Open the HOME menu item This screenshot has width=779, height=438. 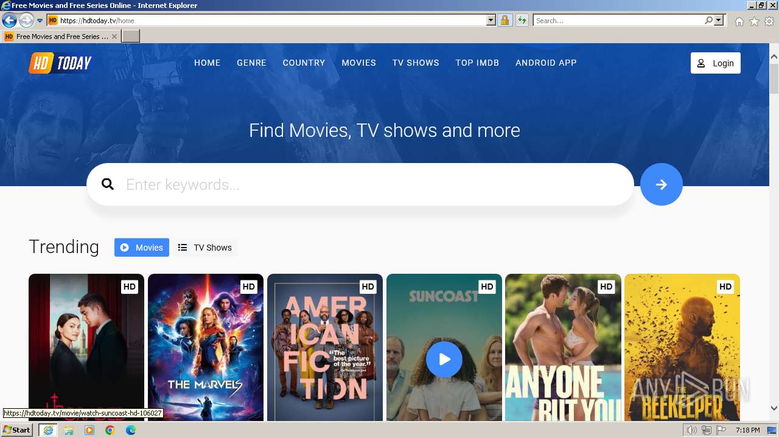pyautogui.click(x=208, y=63)
